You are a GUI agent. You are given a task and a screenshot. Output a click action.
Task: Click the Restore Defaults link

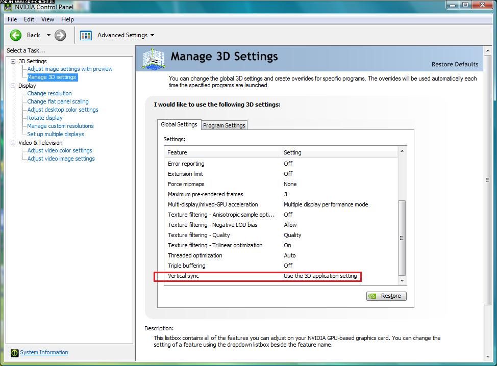(455, 64)
